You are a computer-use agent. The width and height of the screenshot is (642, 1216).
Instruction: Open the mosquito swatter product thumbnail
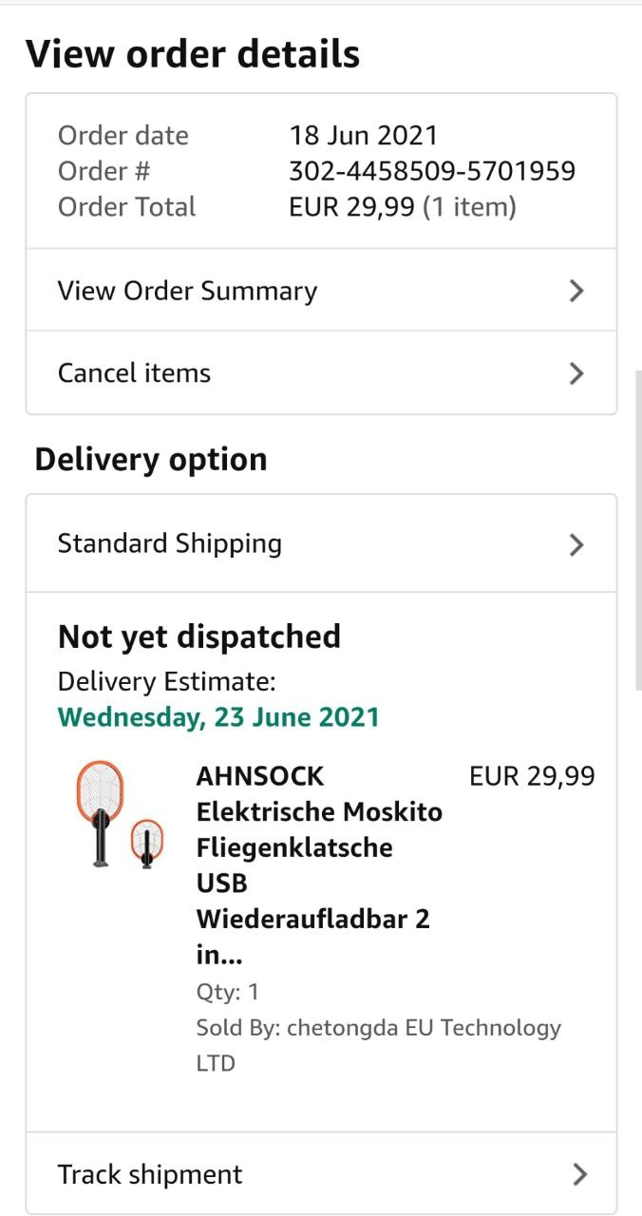(x=119, y=815)
